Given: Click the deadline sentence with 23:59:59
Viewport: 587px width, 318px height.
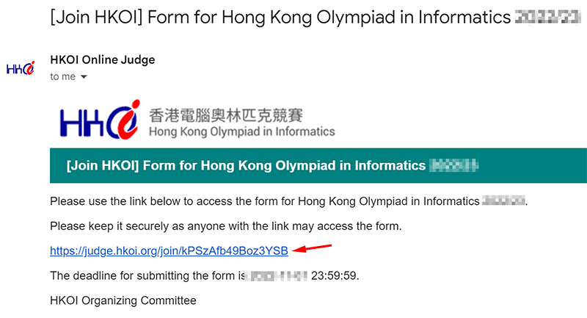Looking at the screenshot, I should 205,275.
